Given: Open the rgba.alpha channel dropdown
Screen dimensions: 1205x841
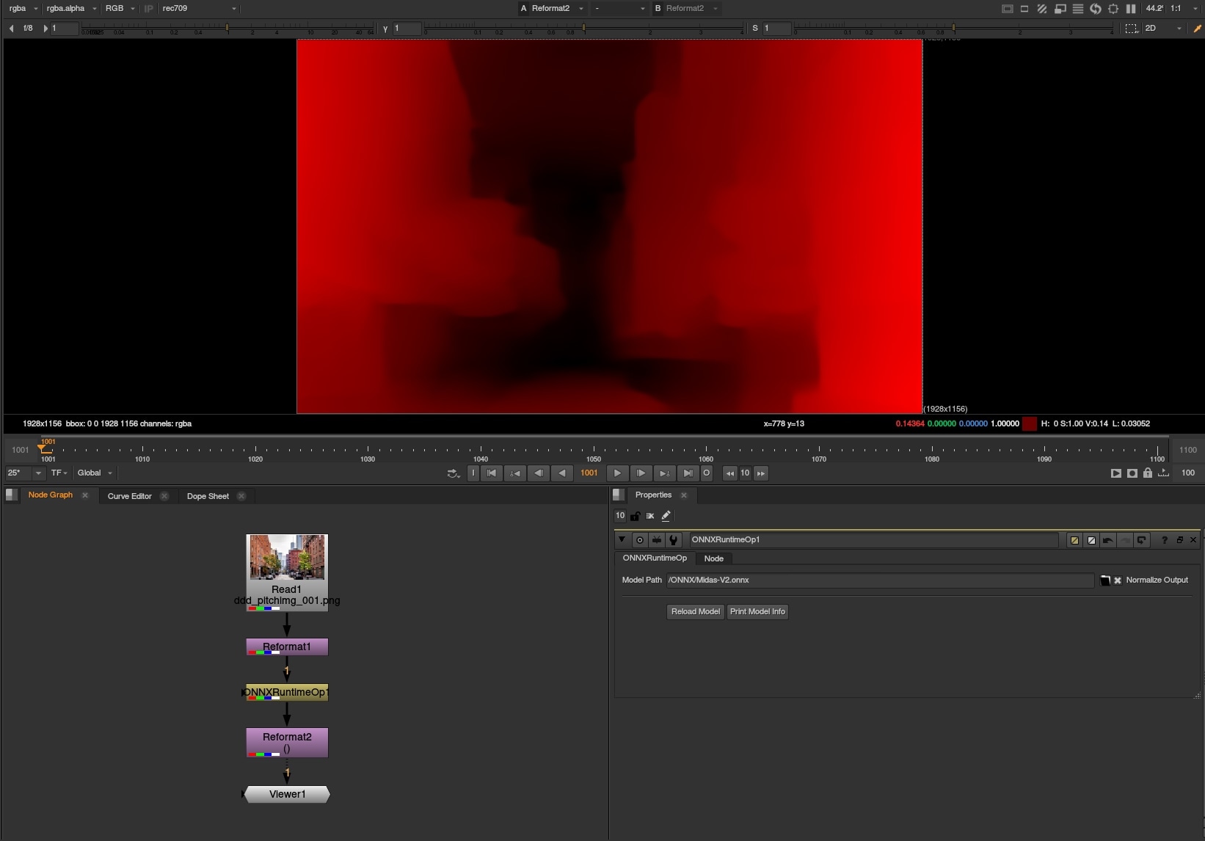Looking at the screenshot, I should click(71, 9).
